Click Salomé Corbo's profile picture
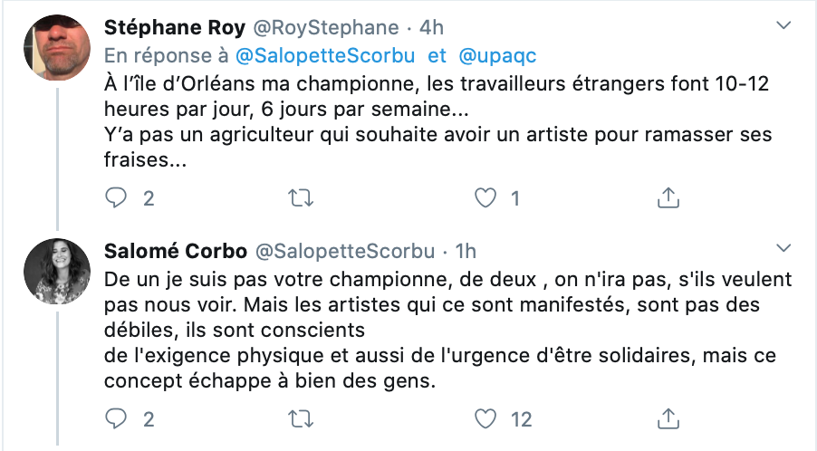The image size is (817, 451). pos(57,272)
